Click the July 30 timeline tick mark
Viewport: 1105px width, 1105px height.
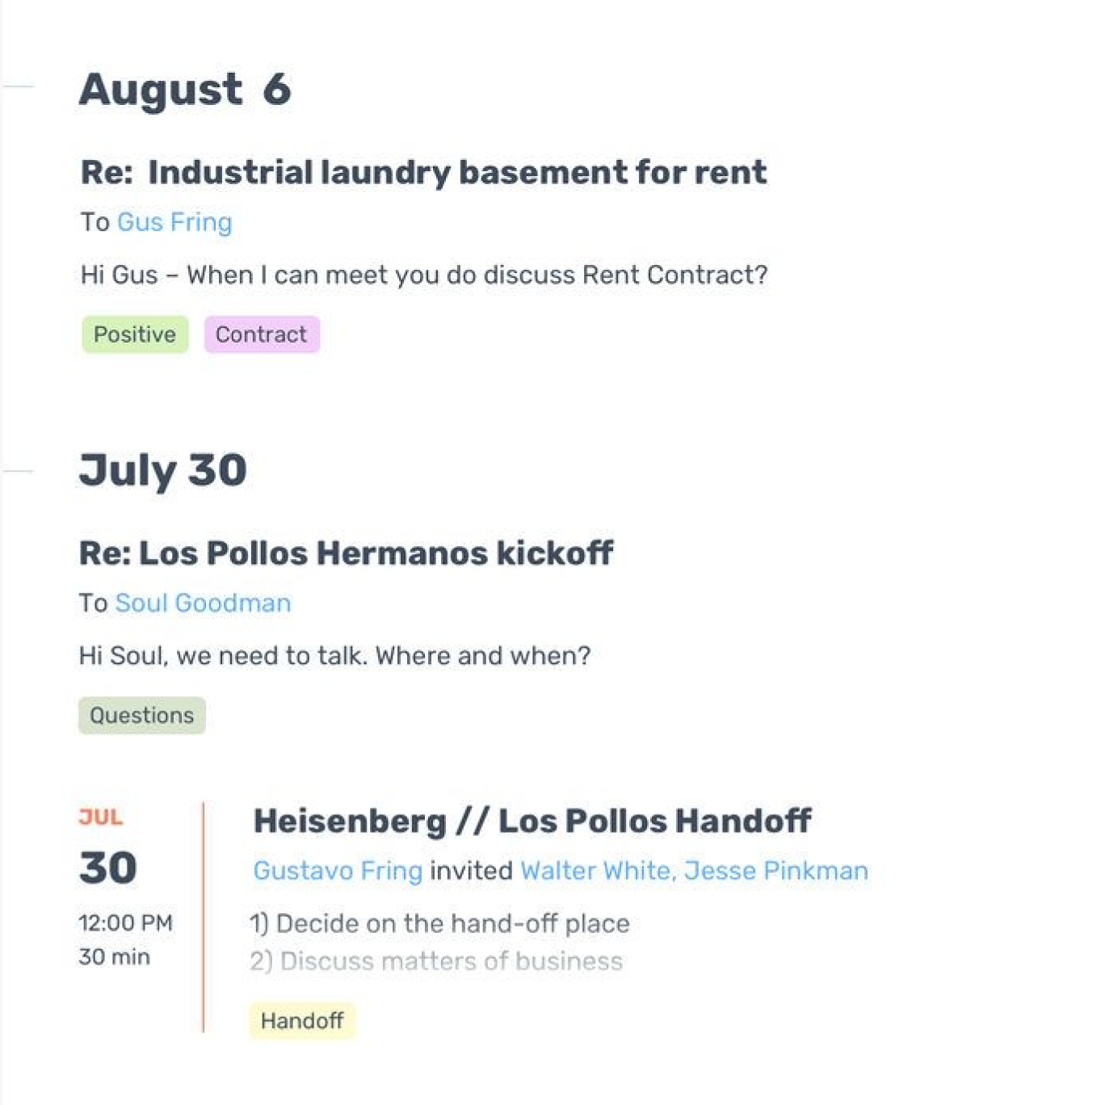click(x=18, y=471)
